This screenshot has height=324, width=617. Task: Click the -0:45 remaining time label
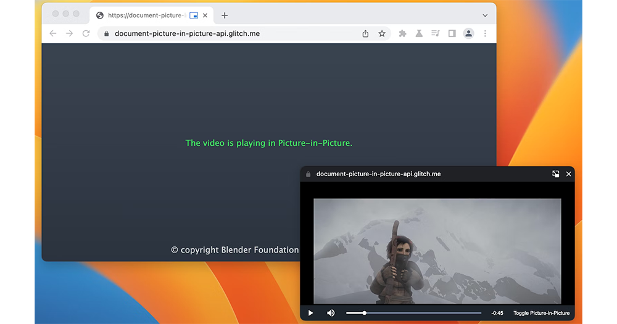click(x=497, y=313)
